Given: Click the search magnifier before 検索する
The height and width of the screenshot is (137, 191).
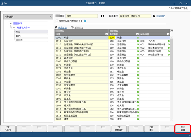Looking at the screenshot, I should coord(56,27).
